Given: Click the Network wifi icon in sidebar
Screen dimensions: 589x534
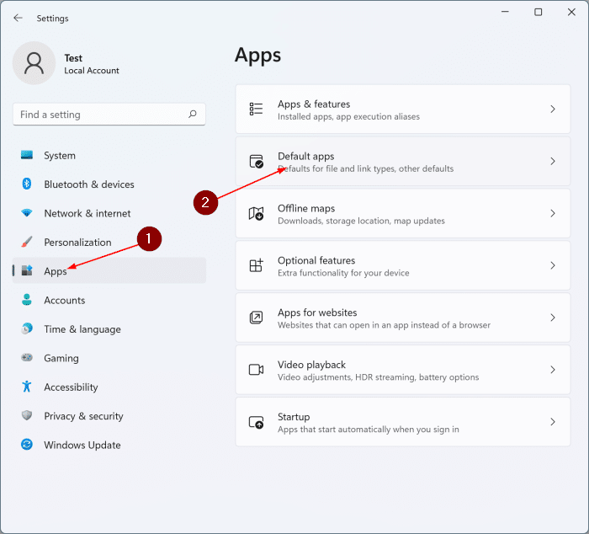Looking at the screenshot, I should click(x=27, y=213).
